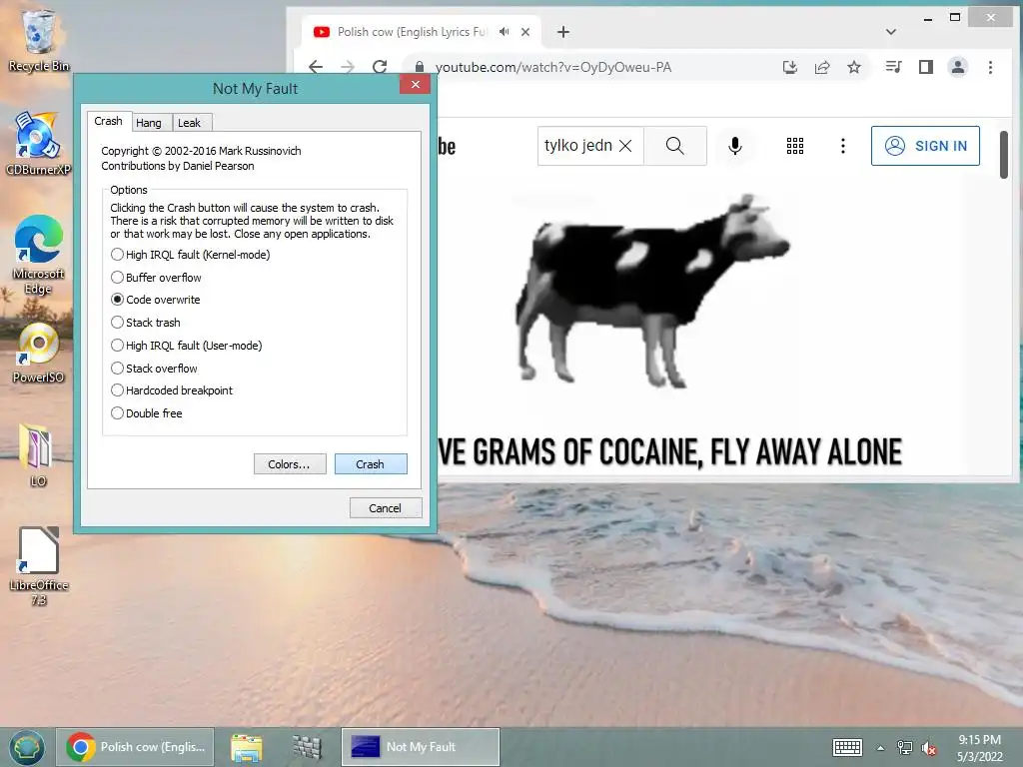Open the YouTube apps grid icon
The width and height of the screenshot is (1023, 767).
point(794,146)
